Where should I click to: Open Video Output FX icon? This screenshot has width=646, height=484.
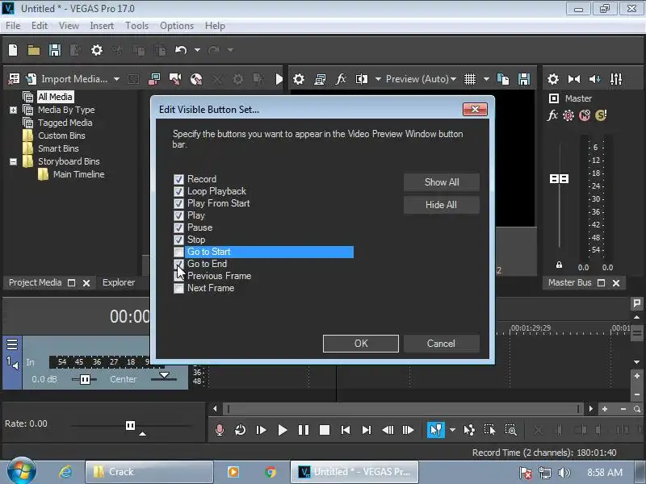(341, 78)
